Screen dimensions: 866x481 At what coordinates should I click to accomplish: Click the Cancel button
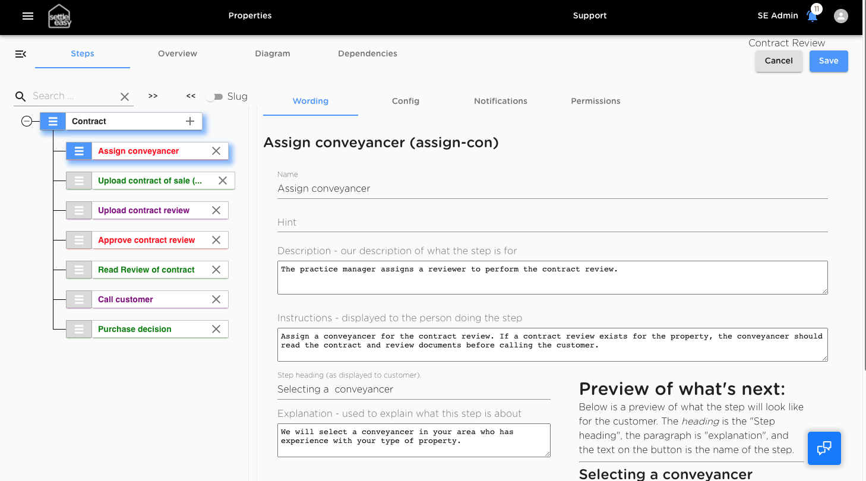[x=779, y=61]
